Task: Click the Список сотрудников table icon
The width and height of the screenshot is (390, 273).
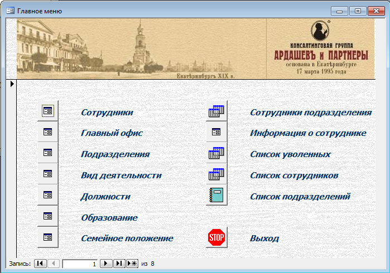Action: tap(216, 174)
